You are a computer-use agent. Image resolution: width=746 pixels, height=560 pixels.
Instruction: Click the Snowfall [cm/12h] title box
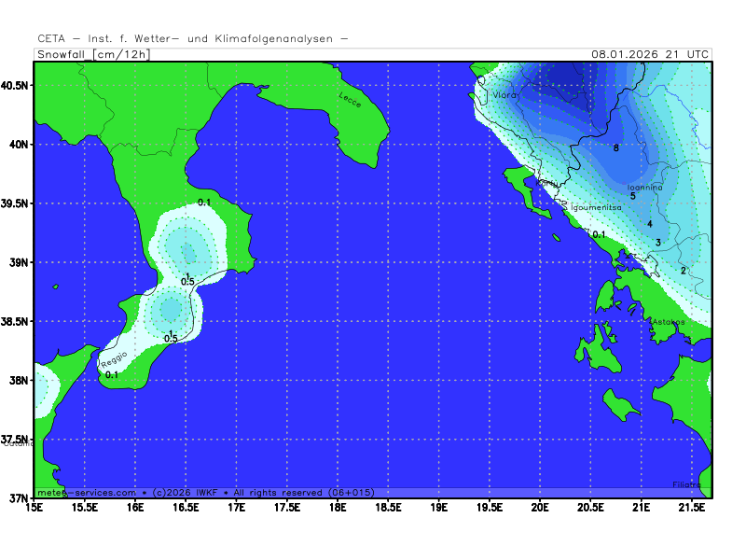[92, 54]
